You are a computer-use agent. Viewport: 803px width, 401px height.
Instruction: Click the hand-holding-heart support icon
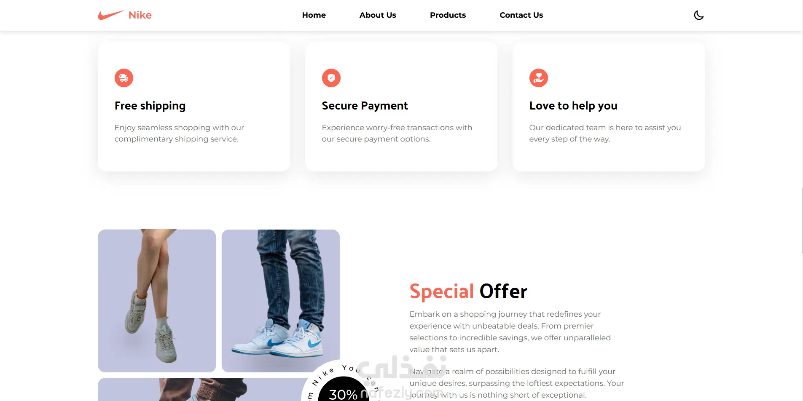539,78
